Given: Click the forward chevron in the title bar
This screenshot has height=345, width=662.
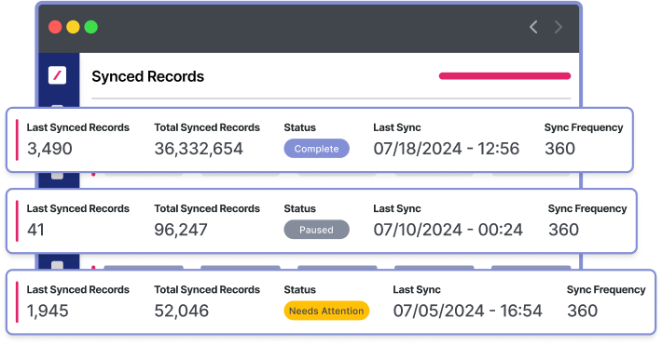Looking at the screenshot, I should click(559, 27).
